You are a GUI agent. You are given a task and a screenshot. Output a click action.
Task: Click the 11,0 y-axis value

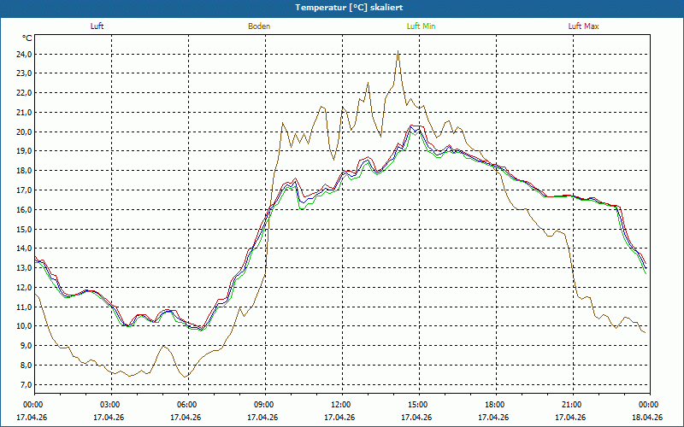24,307
